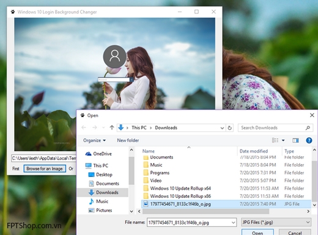This screenshot has height=235, width=318.
Task: Click the file list scroll up arrow
Action: (x=314, y=150)
